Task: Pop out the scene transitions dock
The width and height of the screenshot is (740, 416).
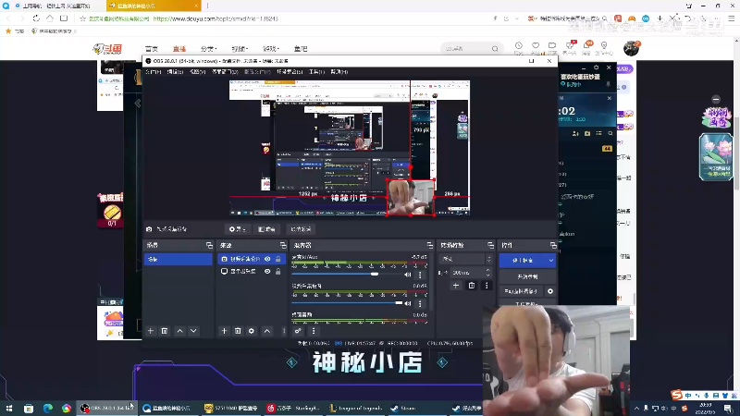Action: (x=490, y=245)
